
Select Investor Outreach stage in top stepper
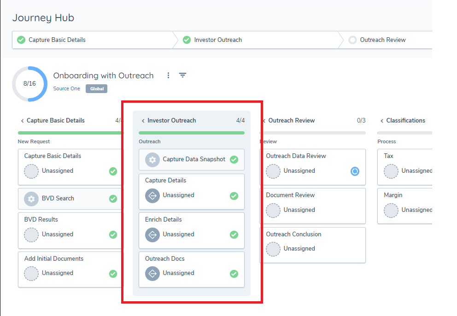point(217,40)
